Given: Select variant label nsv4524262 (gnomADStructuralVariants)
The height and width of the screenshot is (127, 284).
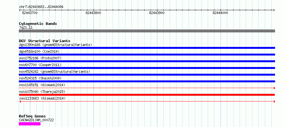Looking at the screenshot, I should [x=55, y=71].
